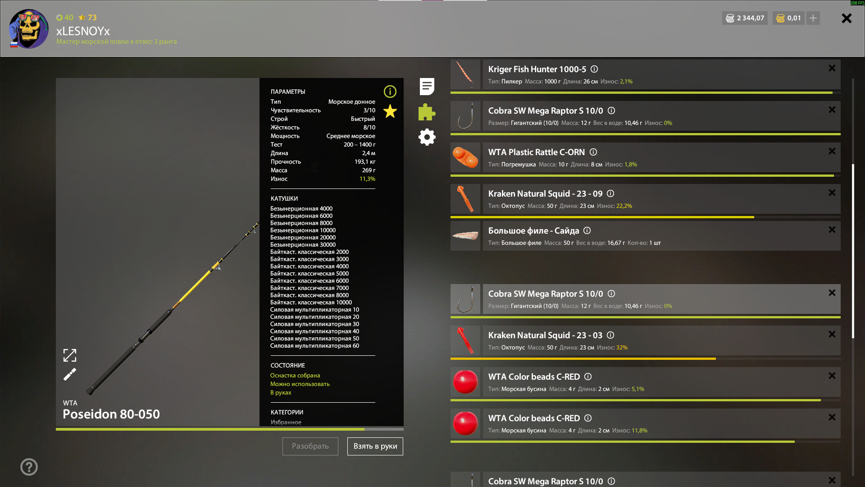Click red bead thumbnail with 11,8% wear
The image size is (865, 487).
coord(465,423)
